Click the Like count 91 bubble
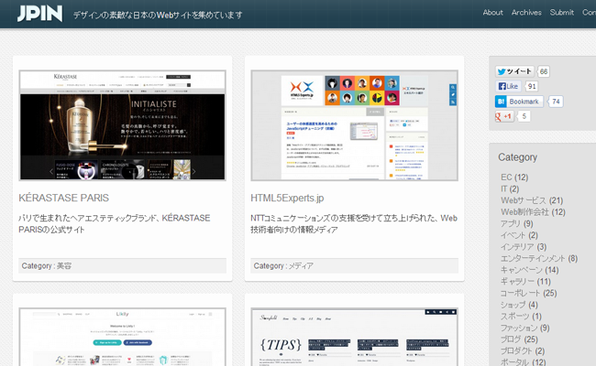The height and width of the screenshot is (366, 596). pos(532,86)
